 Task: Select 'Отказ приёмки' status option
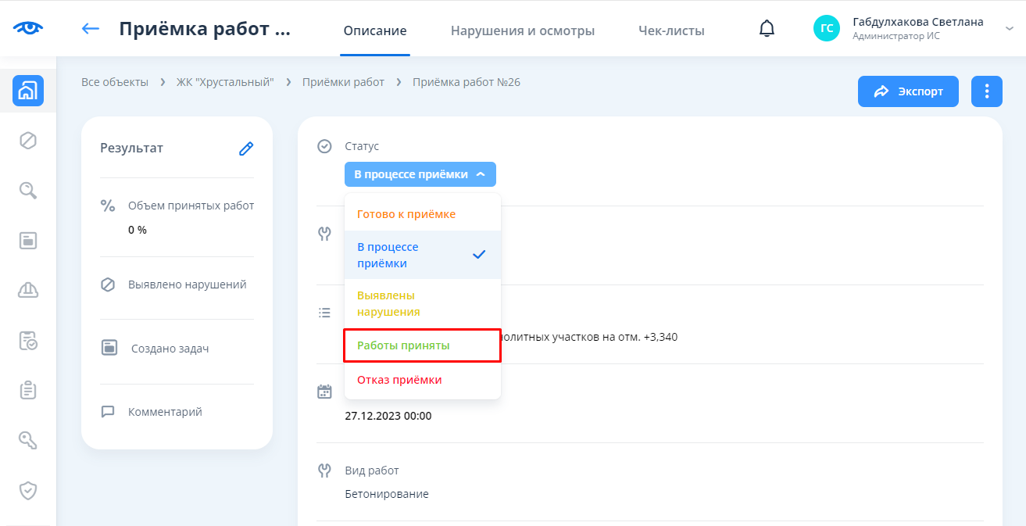[399, 380]
